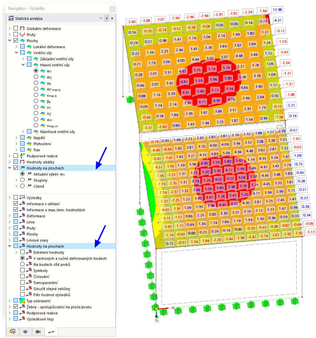
Task: Select the Skupiny radio option
Action: [23, 180]
